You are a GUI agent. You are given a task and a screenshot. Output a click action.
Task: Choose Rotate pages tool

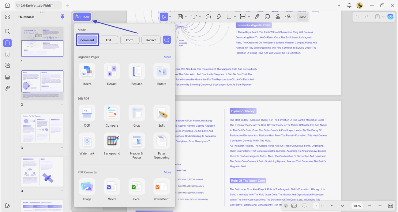(162, 74)
